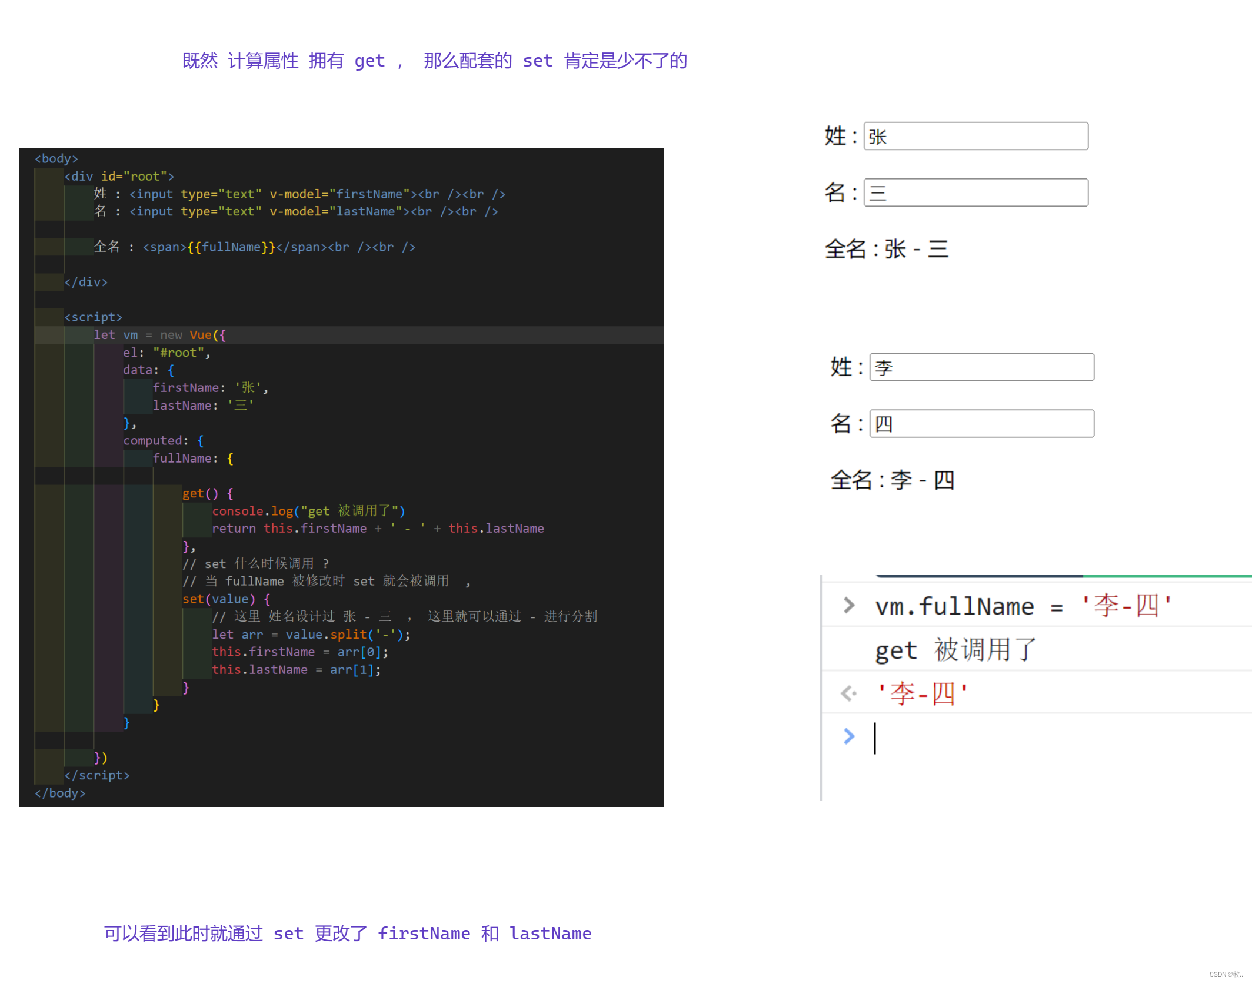Click the closing </body> tag line
The image size is (1252, 983).
(x=60, y=793)
